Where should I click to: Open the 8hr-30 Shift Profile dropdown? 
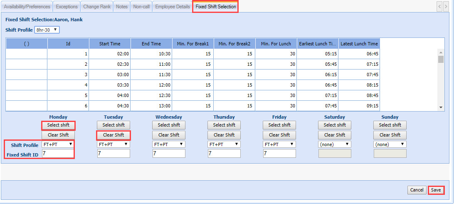(x=47, y=30)
